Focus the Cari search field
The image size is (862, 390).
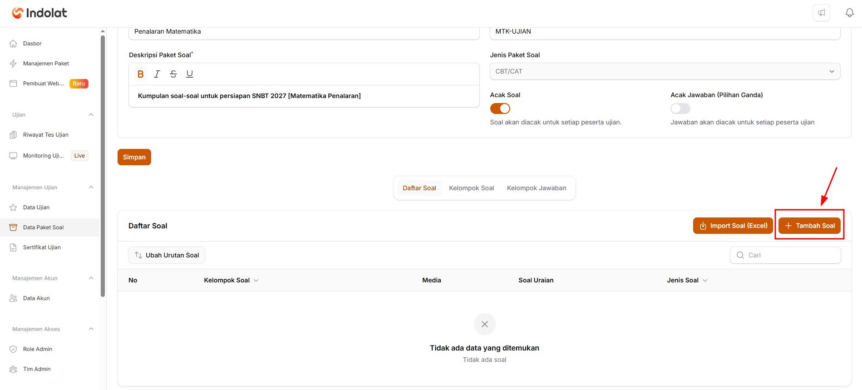click(785, 255)
